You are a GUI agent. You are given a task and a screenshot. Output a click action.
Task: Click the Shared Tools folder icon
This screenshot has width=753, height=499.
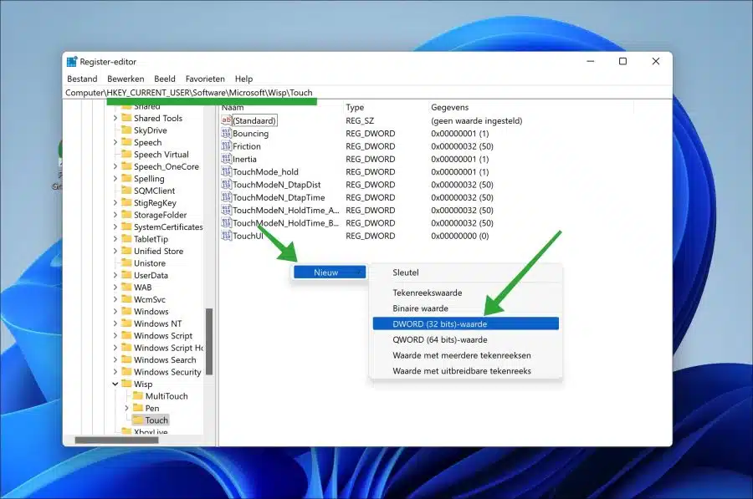click(x=127, y=118)
